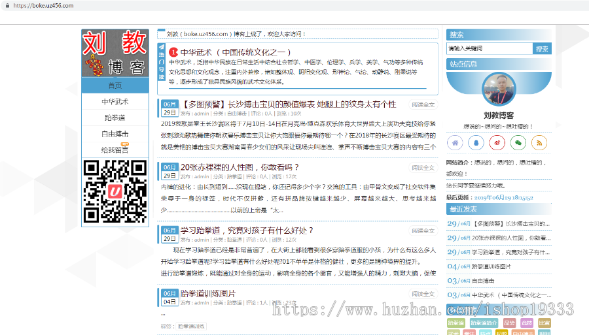
Task: Read full text of 学习跆拳道 post
Action: pos(423,231)
